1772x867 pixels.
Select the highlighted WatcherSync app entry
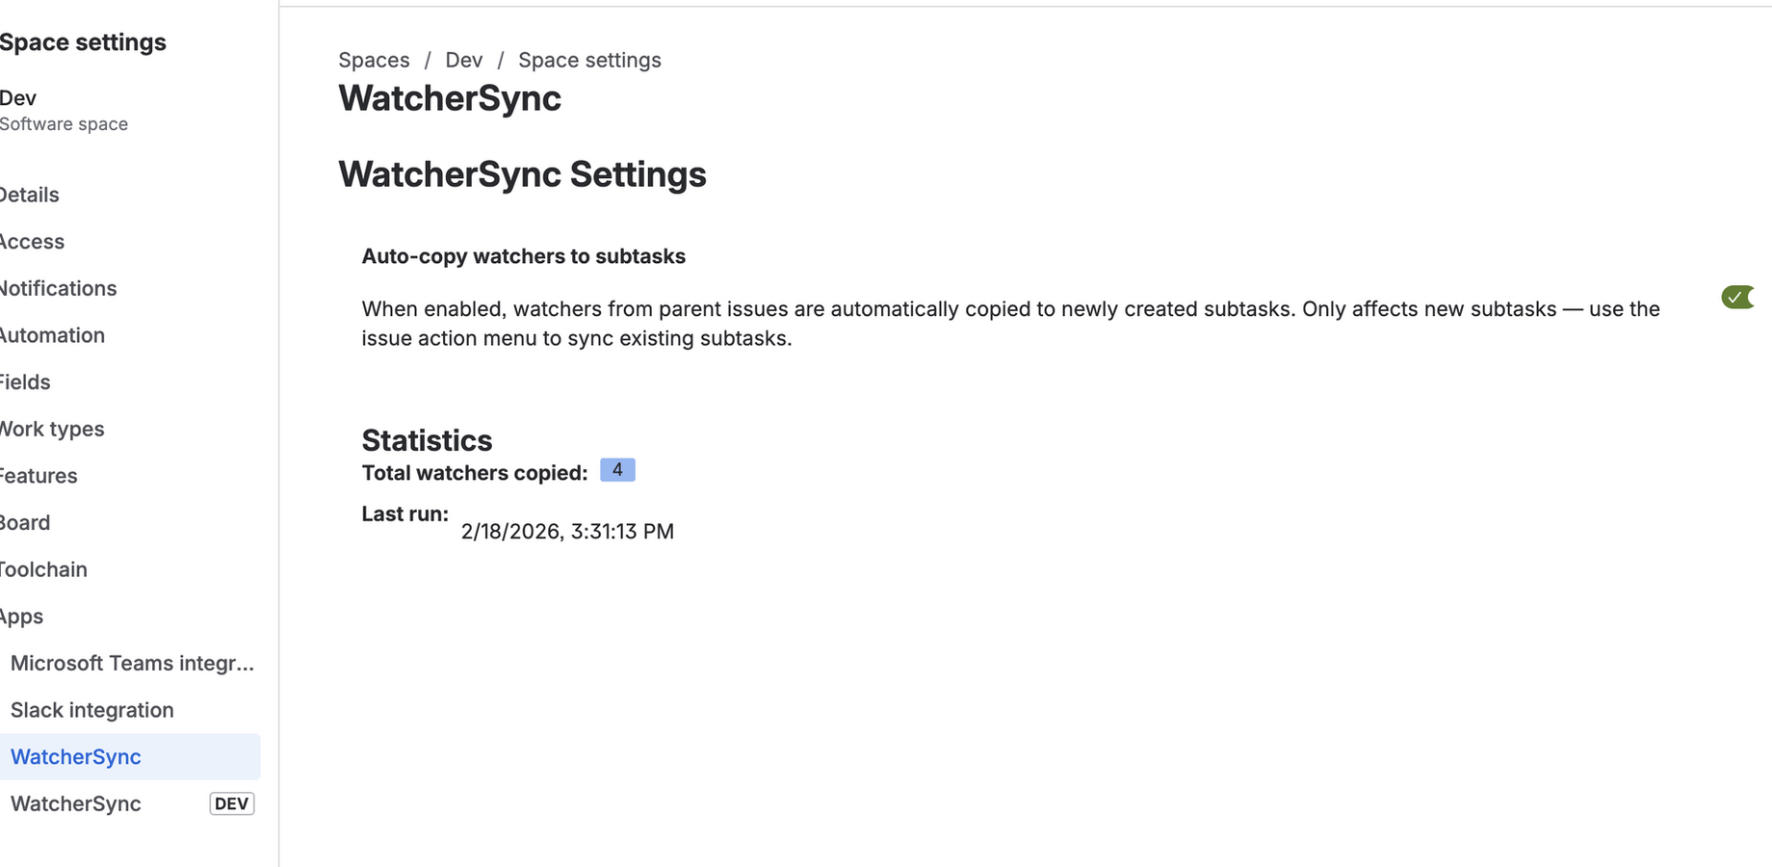pyautogui.click(x=75, y=756)
